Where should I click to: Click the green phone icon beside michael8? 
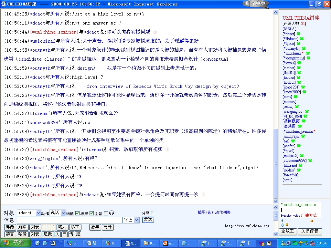point(302,156)
